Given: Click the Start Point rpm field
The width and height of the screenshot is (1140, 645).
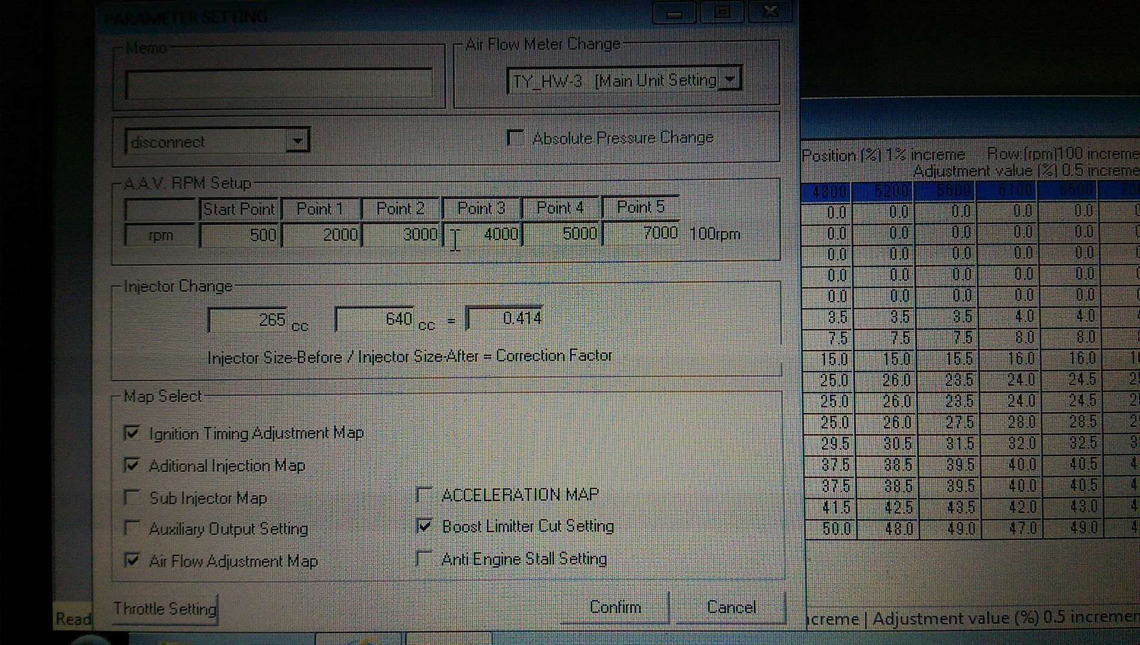Looking at the screenshot, I should tap(239, 235).
